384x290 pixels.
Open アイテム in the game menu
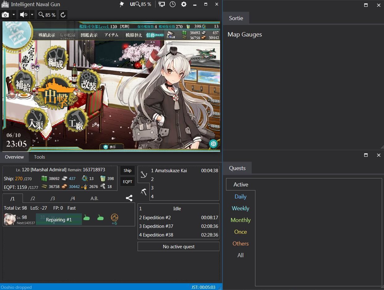[111, 35]
